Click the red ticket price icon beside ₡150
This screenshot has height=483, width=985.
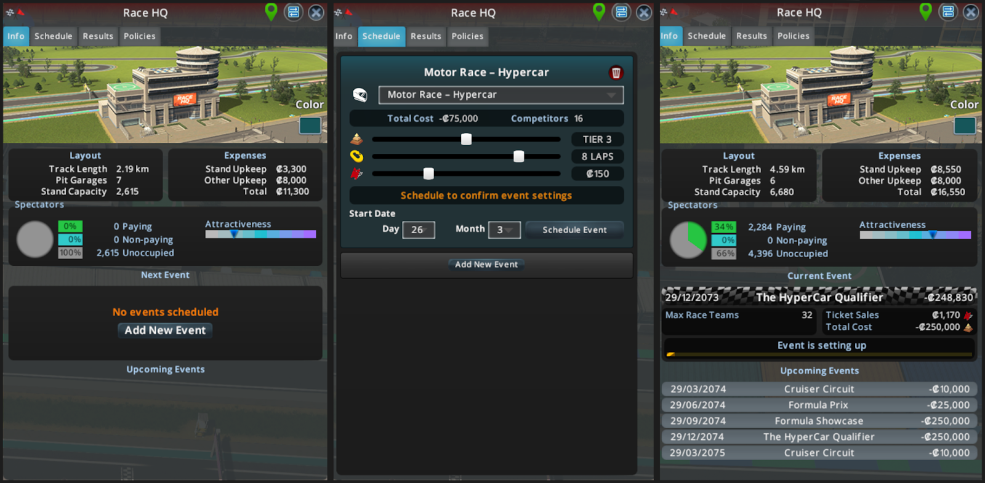(x=357, y=174)
